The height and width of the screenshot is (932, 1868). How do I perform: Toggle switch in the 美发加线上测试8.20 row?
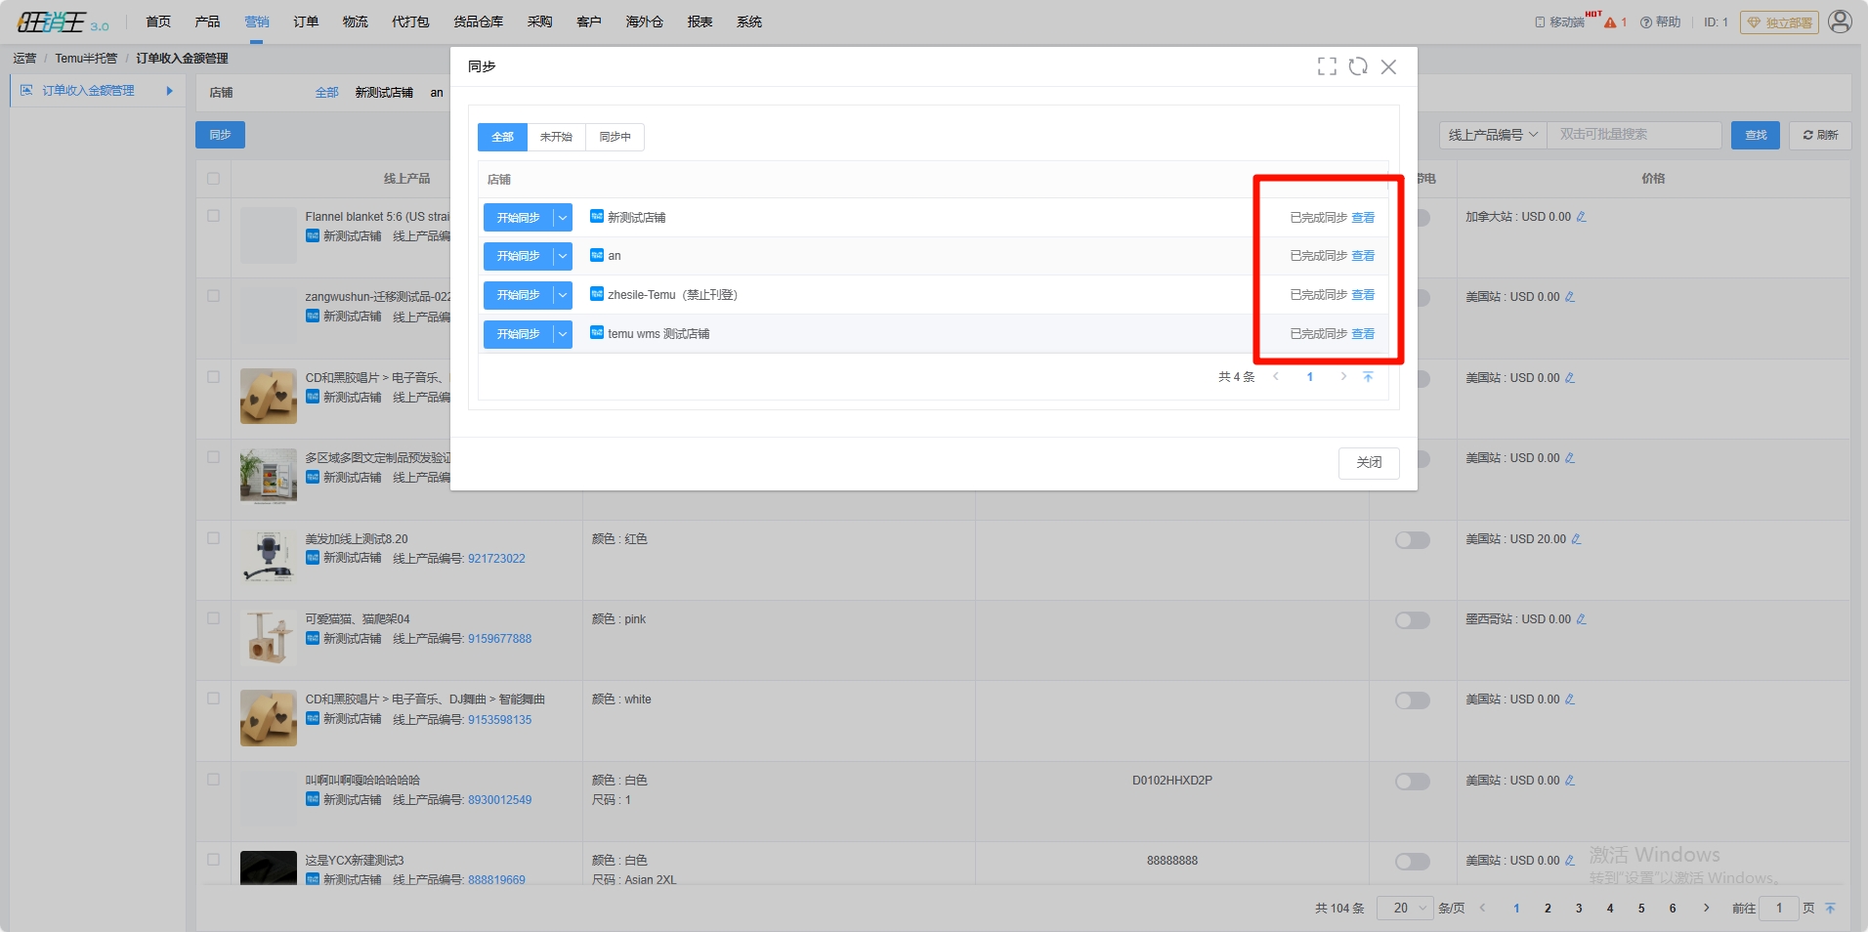tap(1412, 540)
